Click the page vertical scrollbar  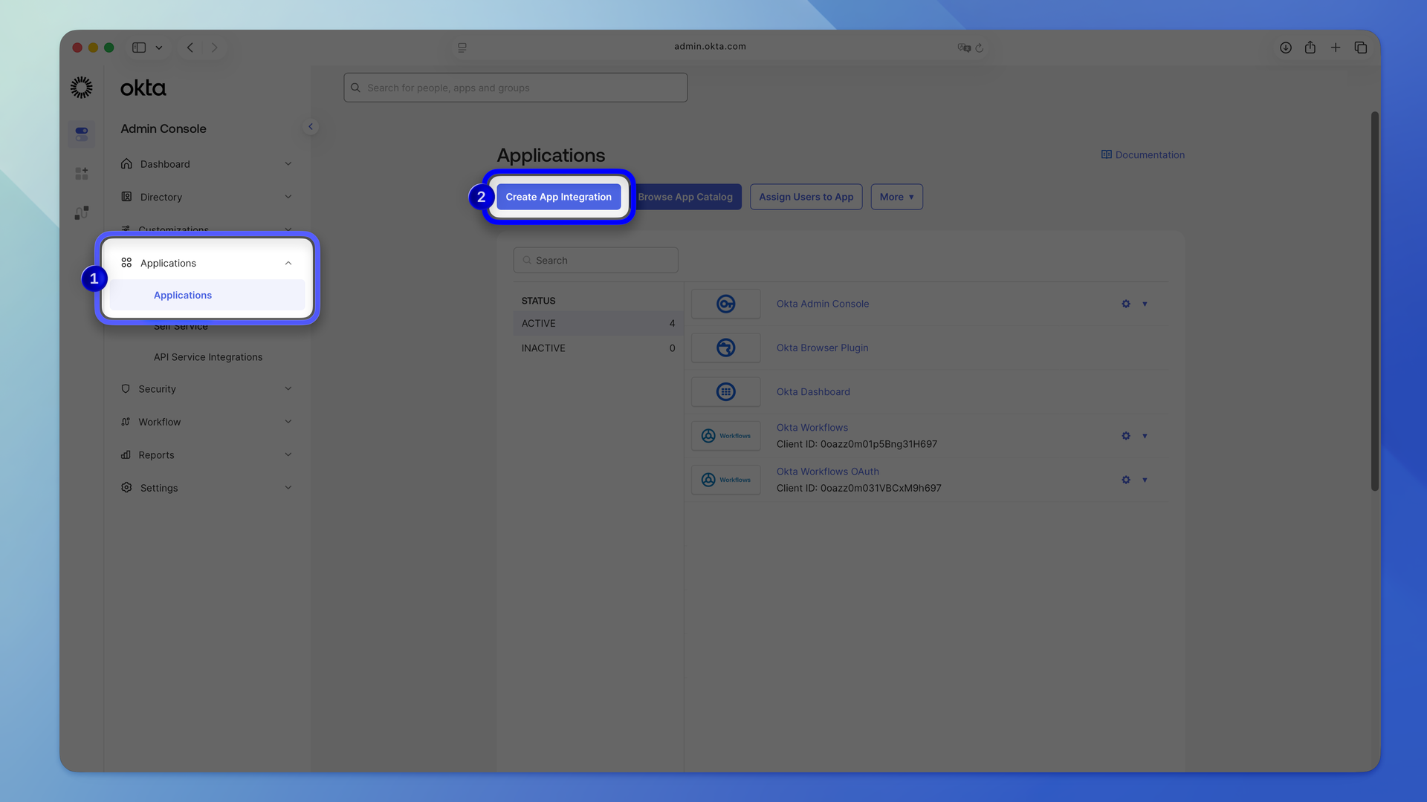[1375, 301]
